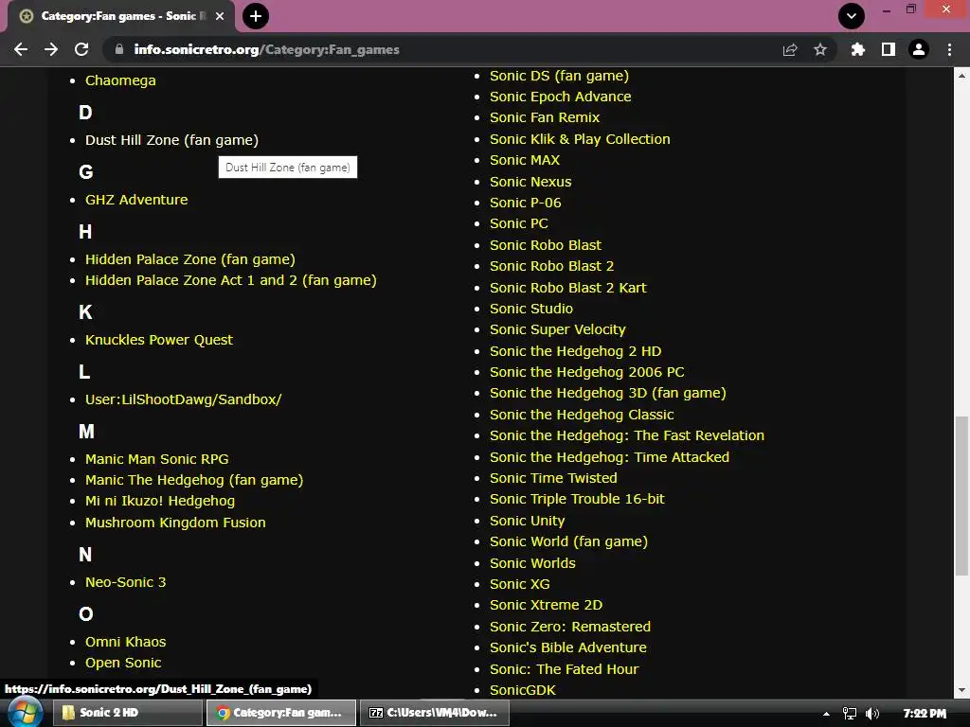Open Chrome three-dot menu

(949, 49)
